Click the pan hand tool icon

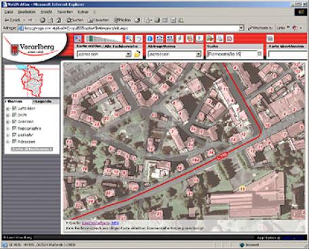pos(139,39)
